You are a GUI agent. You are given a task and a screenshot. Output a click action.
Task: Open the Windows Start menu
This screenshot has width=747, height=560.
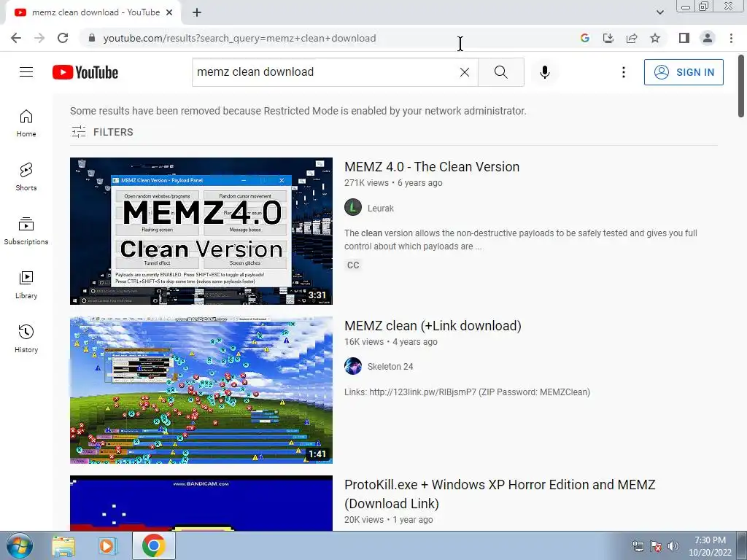(19, 545)
